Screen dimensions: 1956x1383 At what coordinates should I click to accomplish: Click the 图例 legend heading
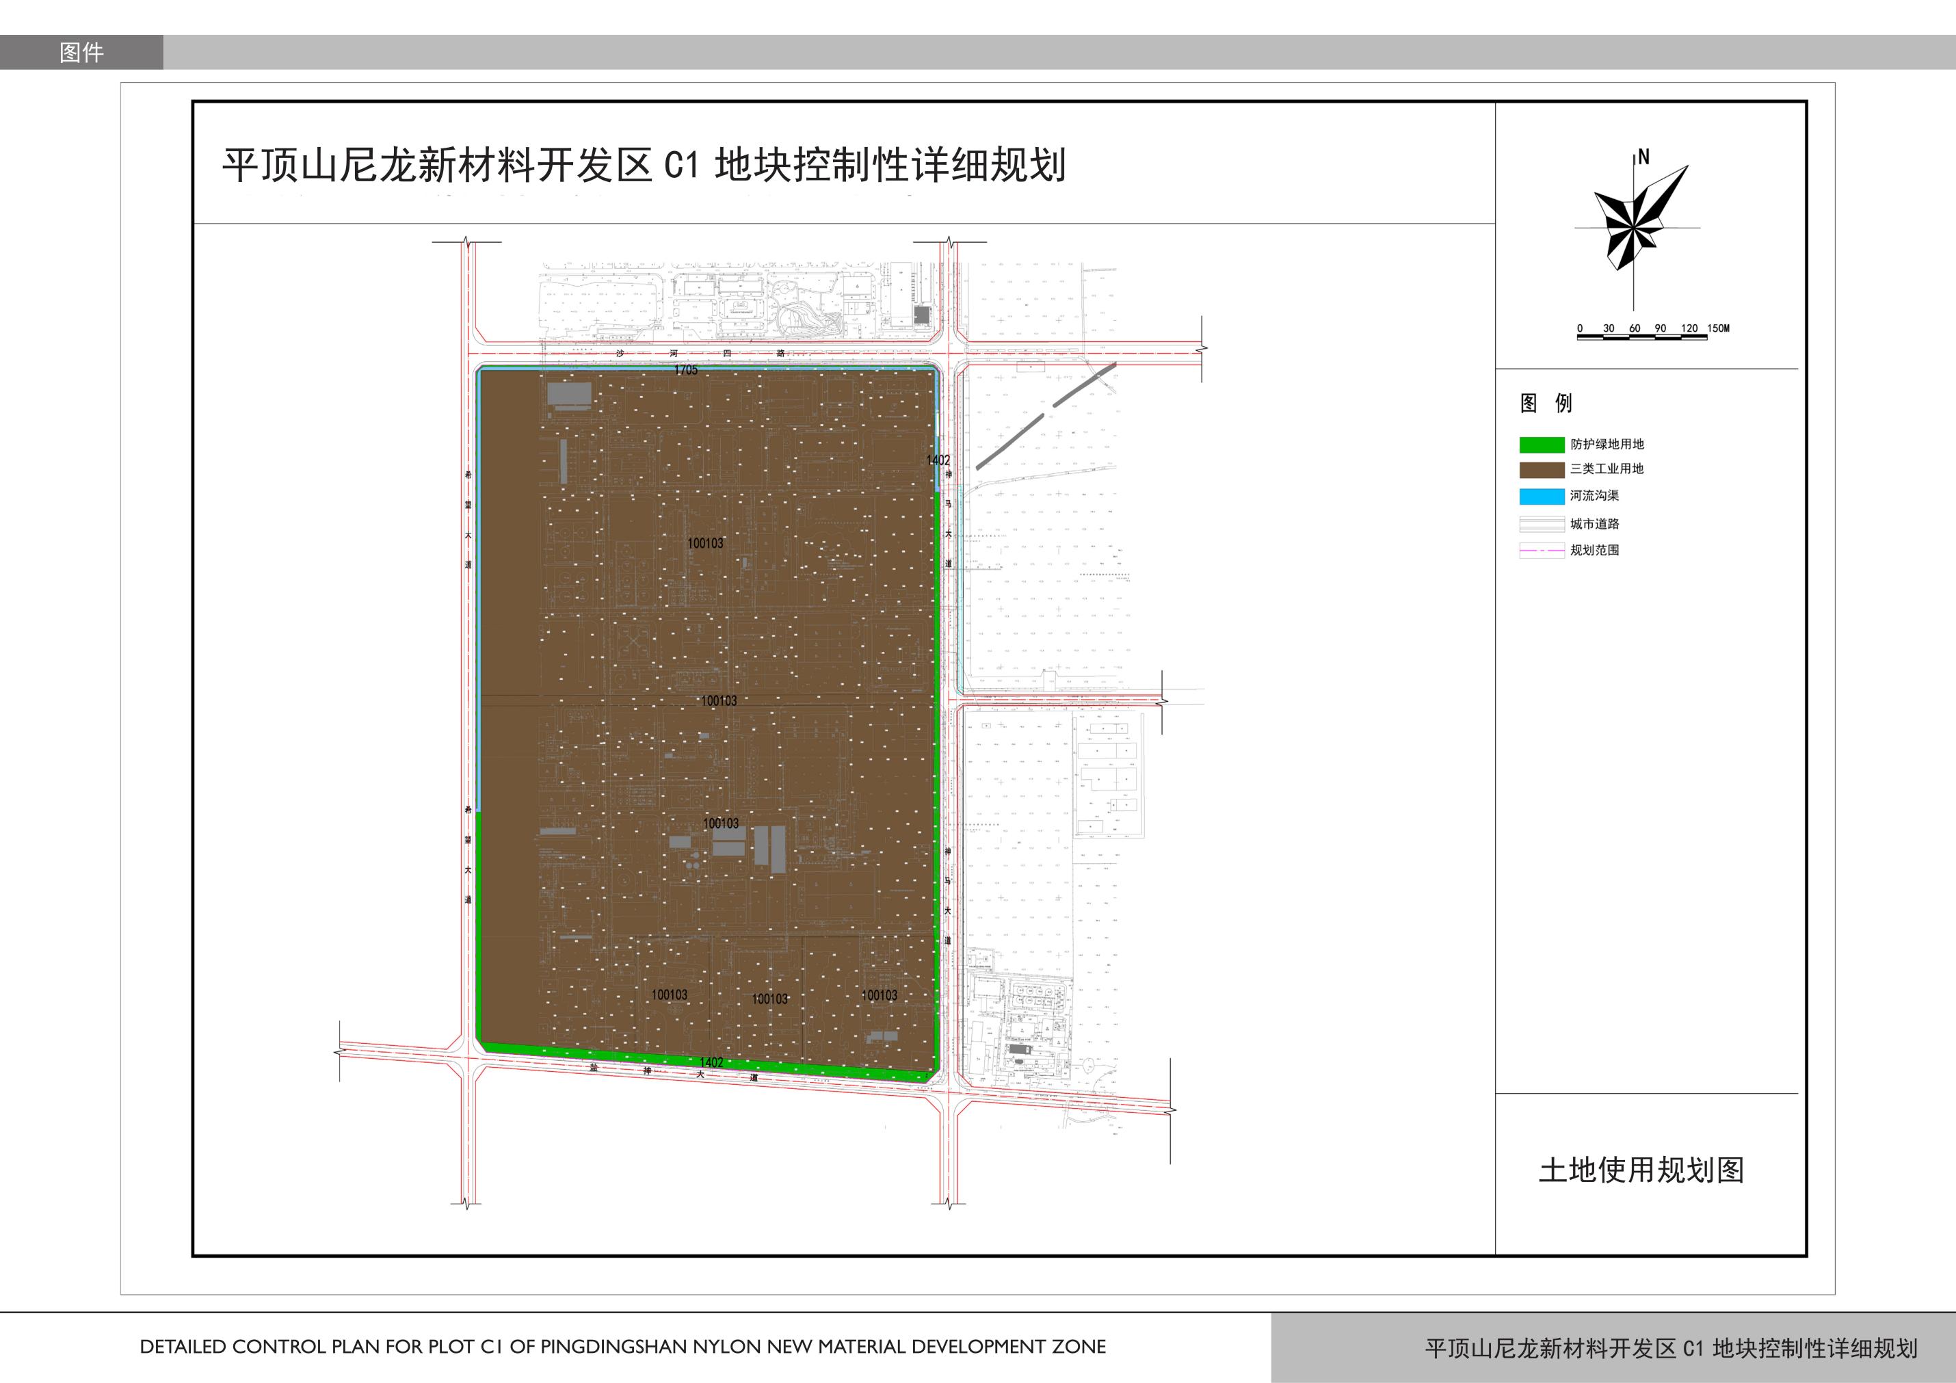(x=1546, y=403)
